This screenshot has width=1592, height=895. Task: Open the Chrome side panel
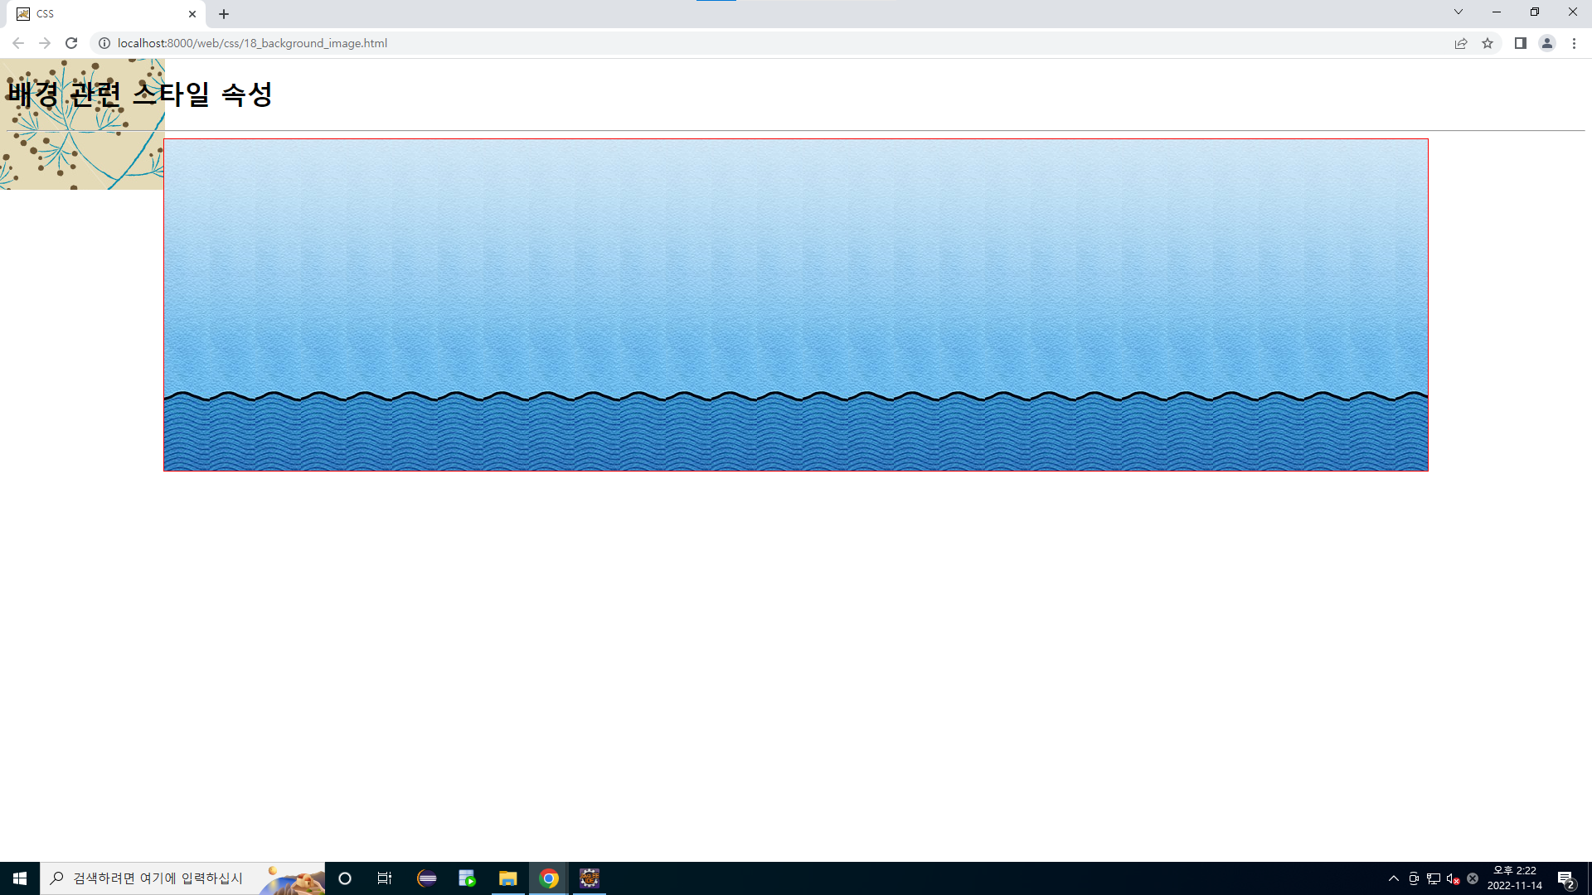coord(1521,43)
